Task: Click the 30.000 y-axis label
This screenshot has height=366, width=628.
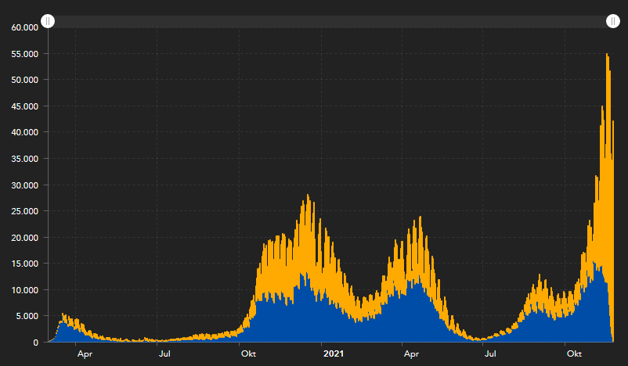Action: click(x=25, y=185)
